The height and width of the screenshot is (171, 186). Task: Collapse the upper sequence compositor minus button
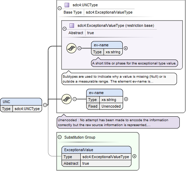point(80,48)
